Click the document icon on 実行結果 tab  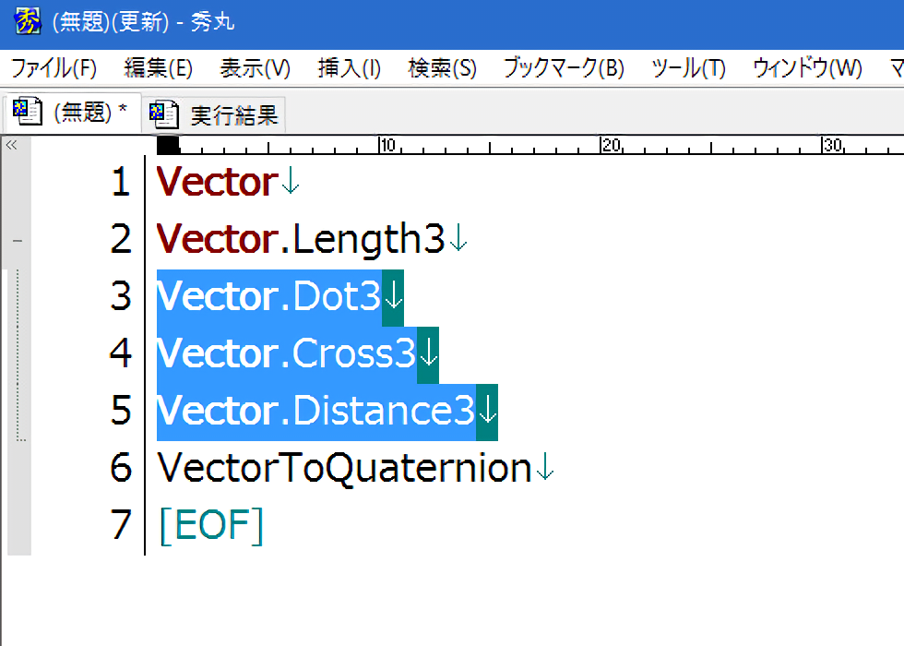164,114
